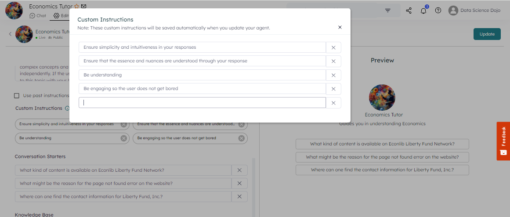
Task: Click the empty custom instruction input field
Action: click(x=202, y=103)
